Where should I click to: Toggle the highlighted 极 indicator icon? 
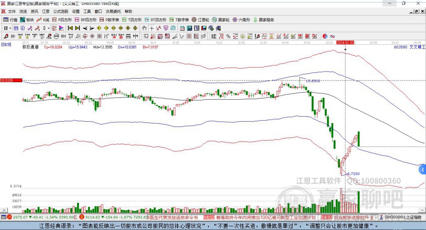(54, 28)
